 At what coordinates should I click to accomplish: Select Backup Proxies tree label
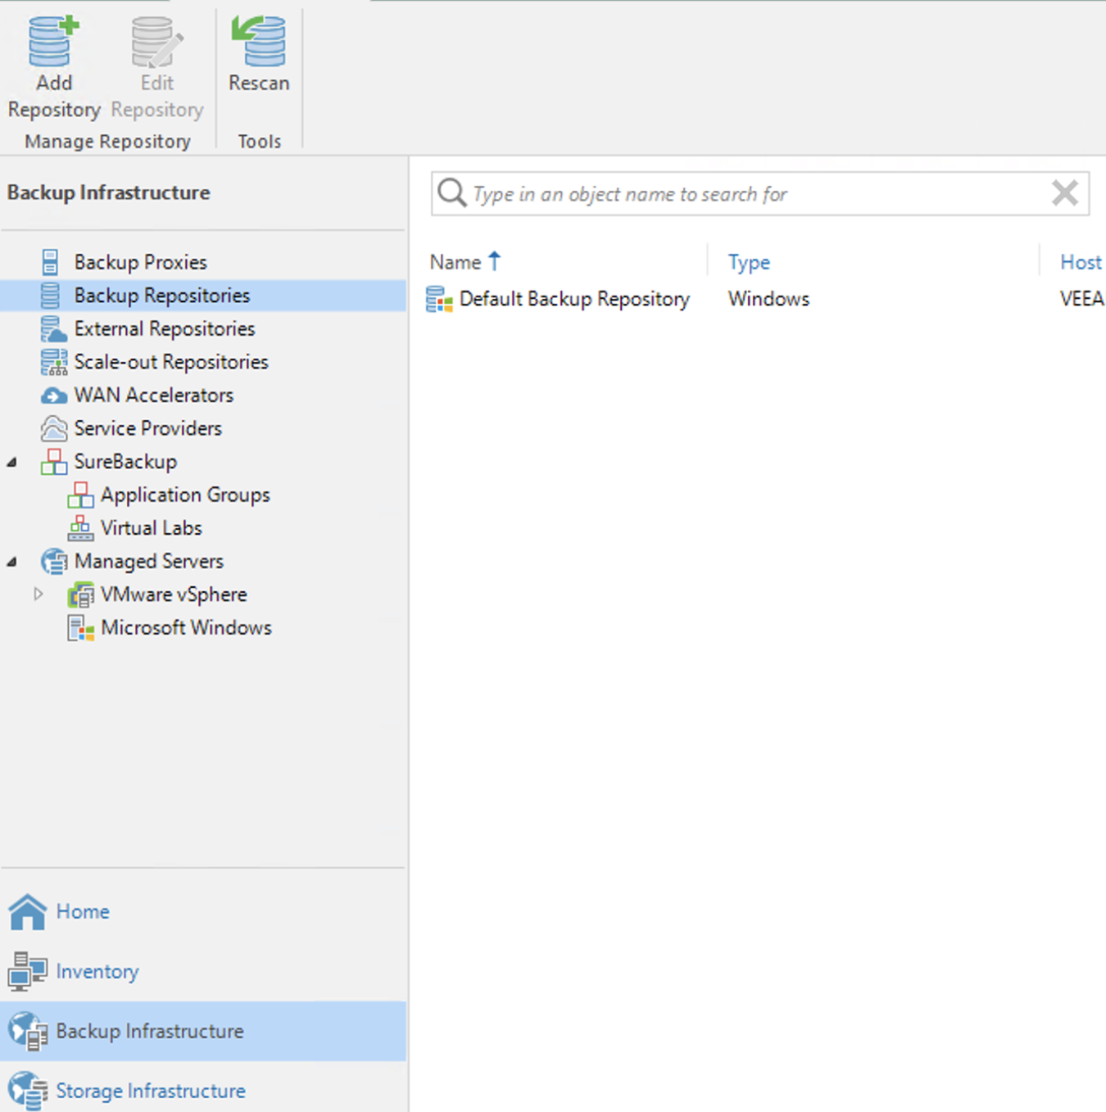(x=141, y=262)
